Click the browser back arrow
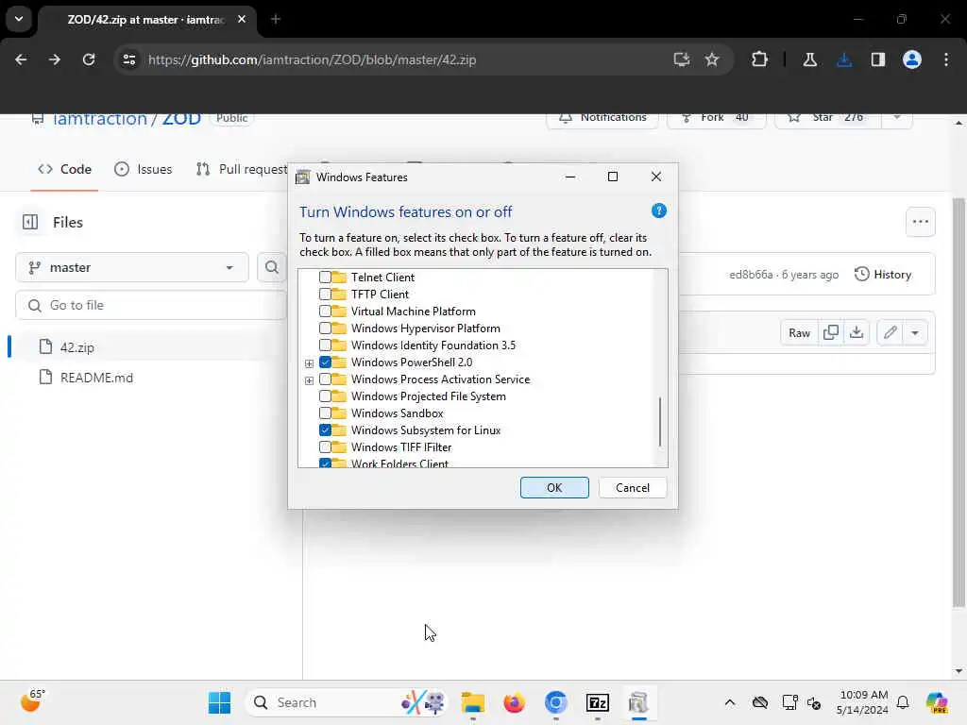The image size is (967, 725). [21, 59]
